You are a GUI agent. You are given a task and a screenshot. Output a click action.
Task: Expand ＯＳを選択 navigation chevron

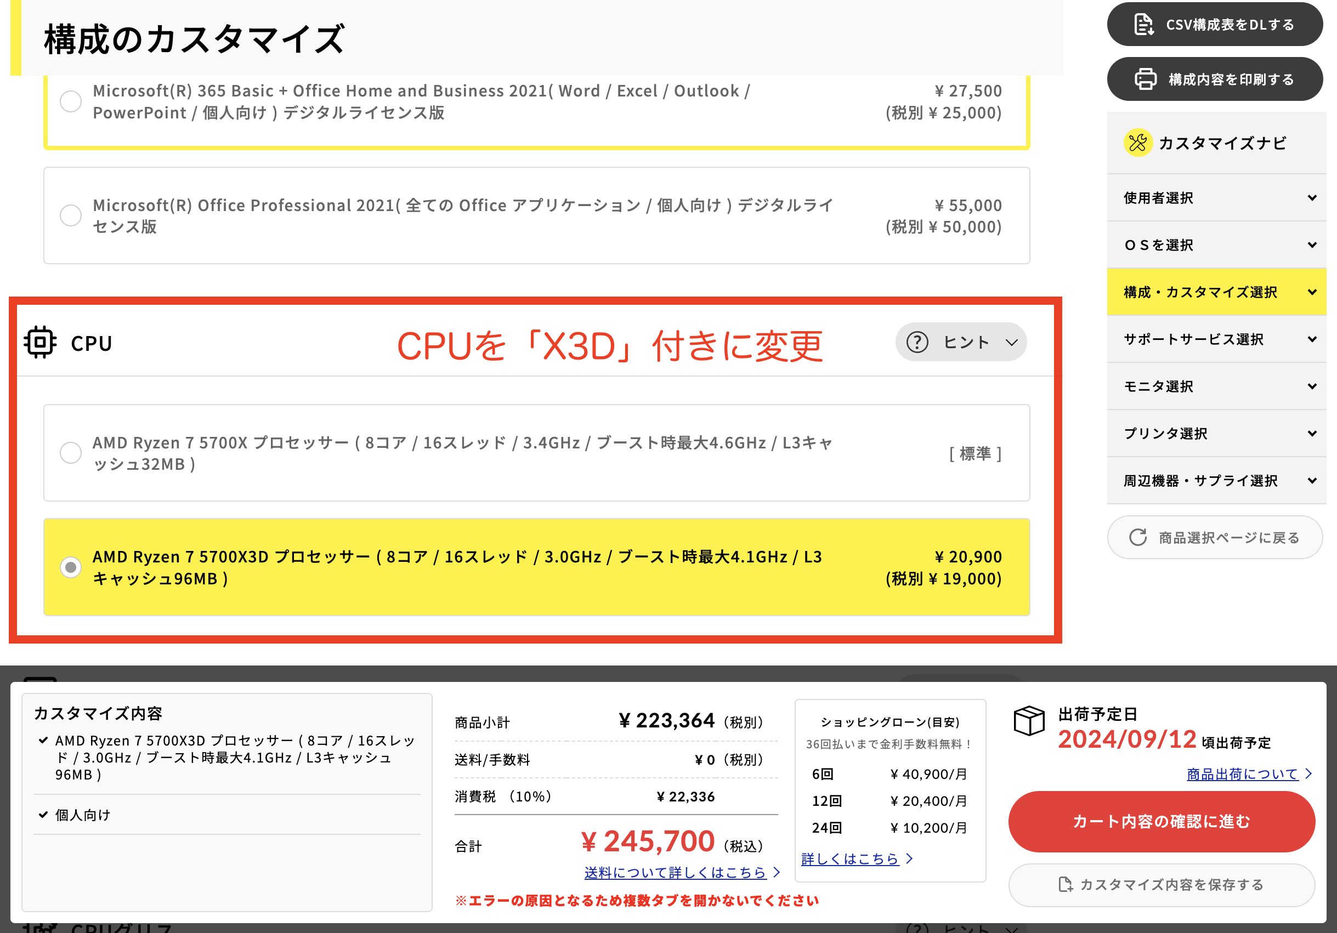pos(1312,244)
